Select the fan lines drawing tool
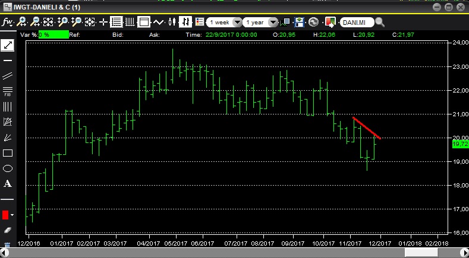Viewport: 469px width, 258px height. tap(8, 138)
